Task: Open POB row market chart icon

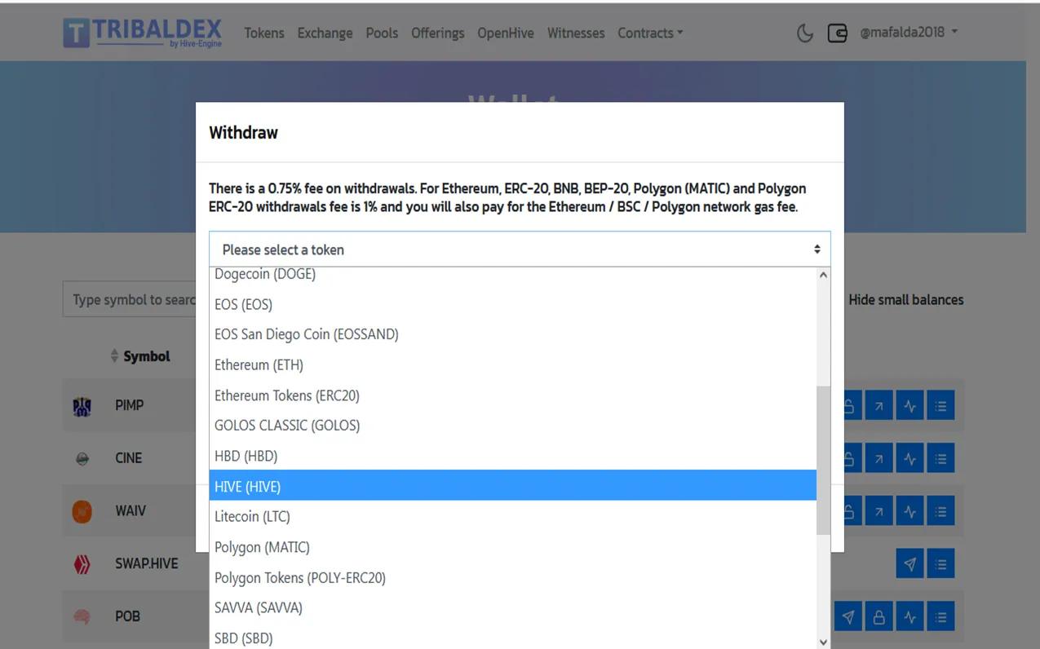Action: [909, 616]
